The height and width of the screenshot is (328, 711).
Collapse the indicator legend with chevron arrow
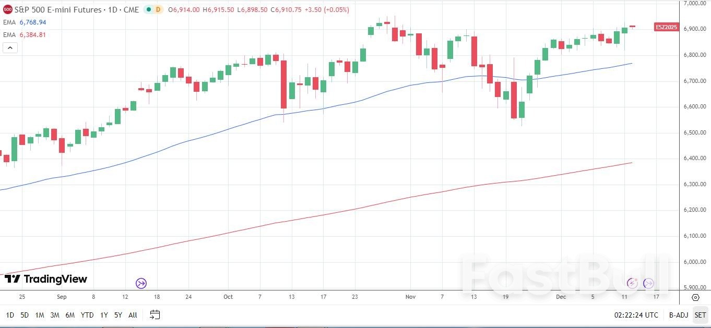pyautogui.click(x=10, y=48)
